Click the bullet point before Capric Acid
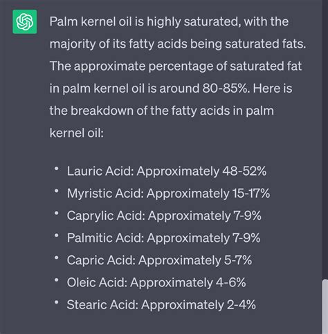The height and width of the screenshot is (334, 328). [56, 258]
